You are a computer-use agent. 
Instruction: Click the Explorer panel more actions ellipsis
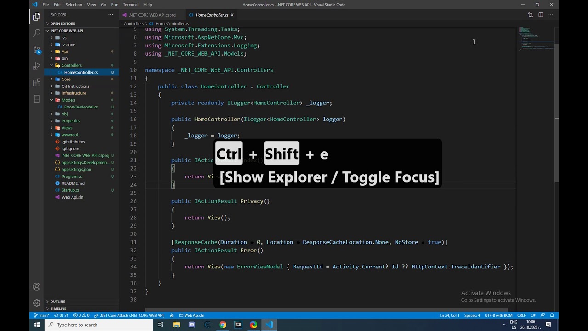(111, 15)
